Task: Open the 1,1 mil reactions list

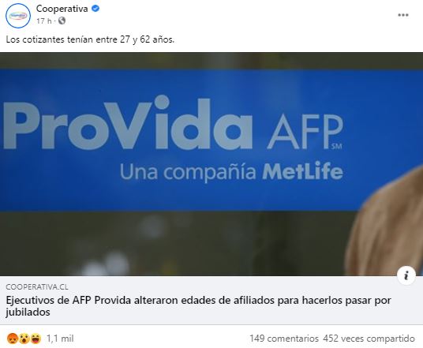Action: 60,339
